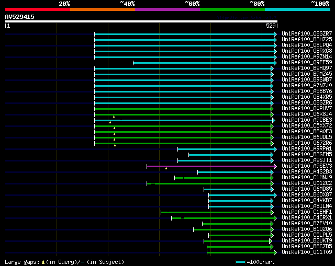The height and width of the screenshot is (266, 335).
Task: Click the cyan scale bar sample
Action: [241, 262]
